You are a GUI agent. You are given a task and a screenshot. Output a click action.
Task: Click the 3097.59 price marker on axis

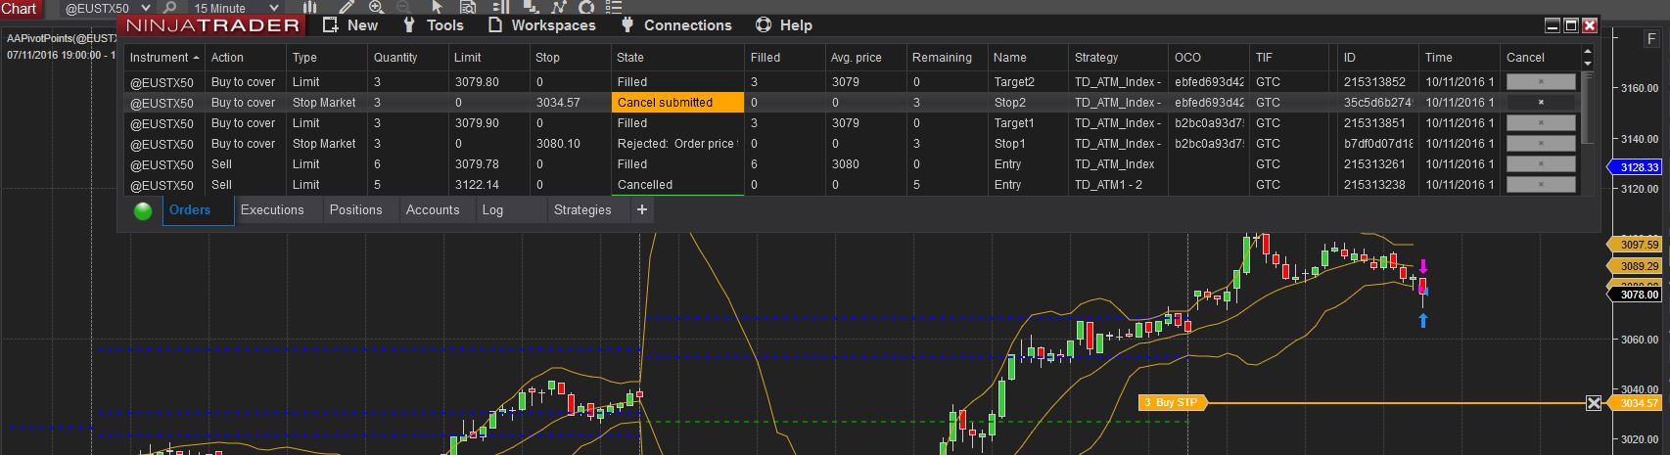tap(1637, 245)
